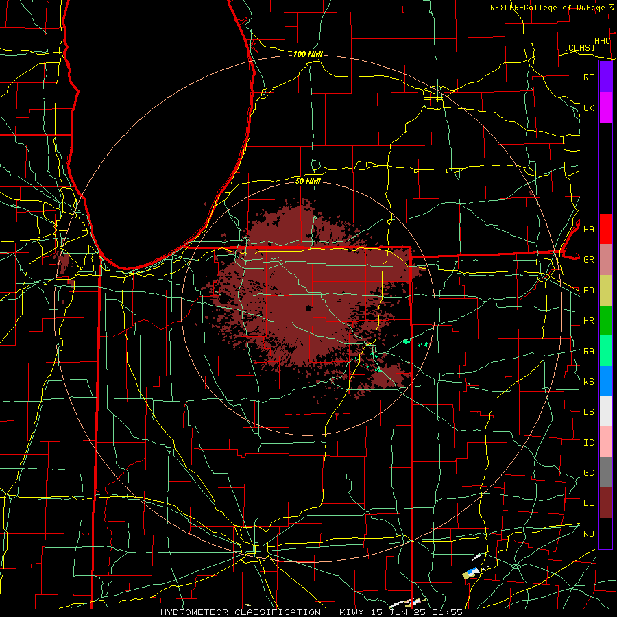The height and width of the screenshot is (617, 617).
Task: Click the GR legend label
Action: point(588,260)
